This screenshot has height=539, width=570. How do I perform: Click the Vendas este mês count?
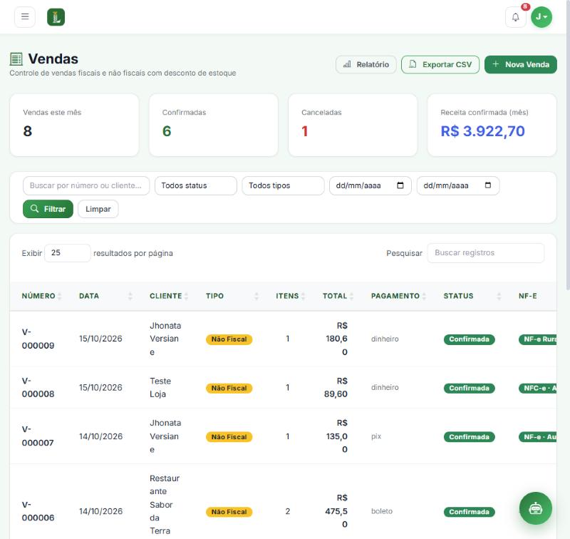pyautogui.click(x=27, y=131)
